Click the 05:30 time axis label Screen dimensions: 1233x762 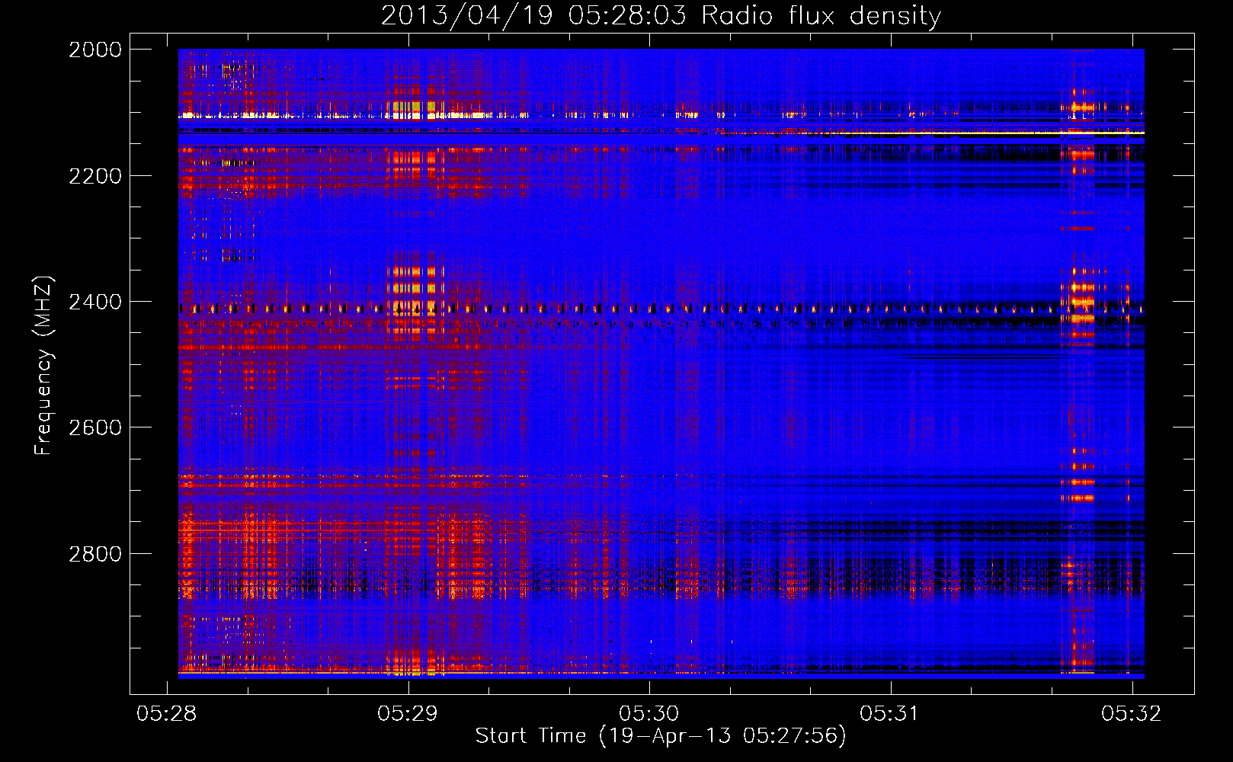point(649,713)
